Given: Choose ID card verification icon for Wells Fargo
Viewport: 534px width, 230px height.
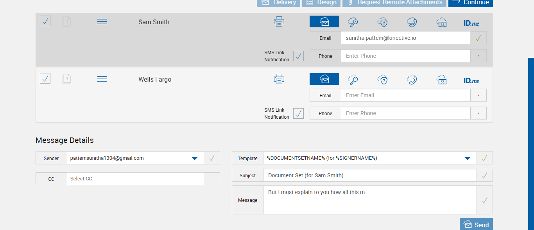Looking at the screenshot, I should [441, 80].
